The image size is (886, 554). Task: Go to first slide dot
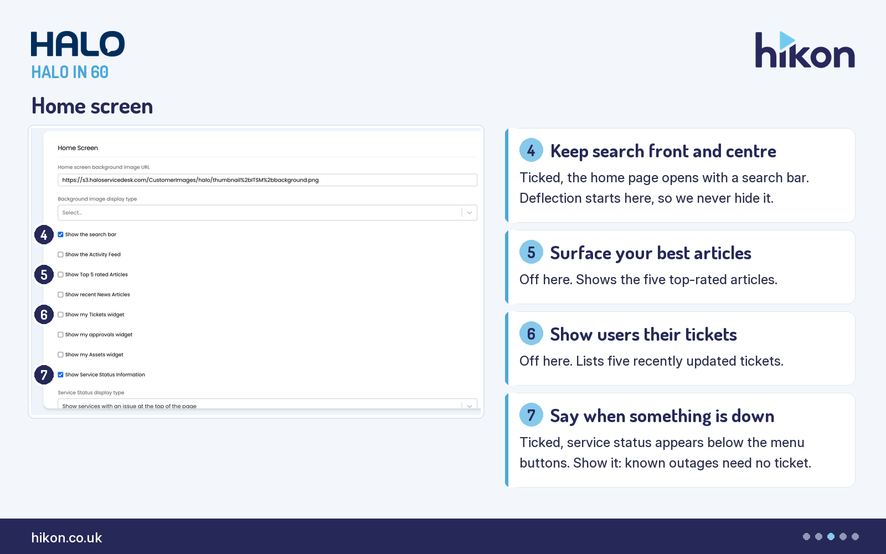tap(806, 536)
